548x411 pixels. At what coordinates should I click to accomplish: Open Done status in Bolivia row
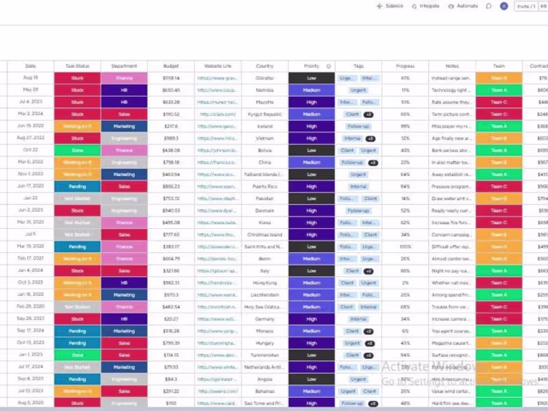(77, 151)
